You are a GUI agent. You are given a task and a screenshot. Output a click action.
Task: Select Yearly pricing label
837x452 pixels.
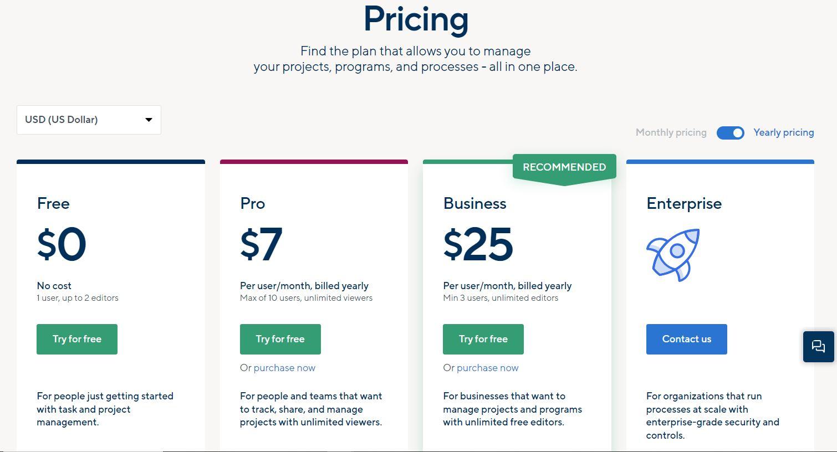[x=783, y=132]
